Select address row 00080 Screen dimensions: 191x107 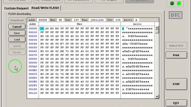[33, 59]
